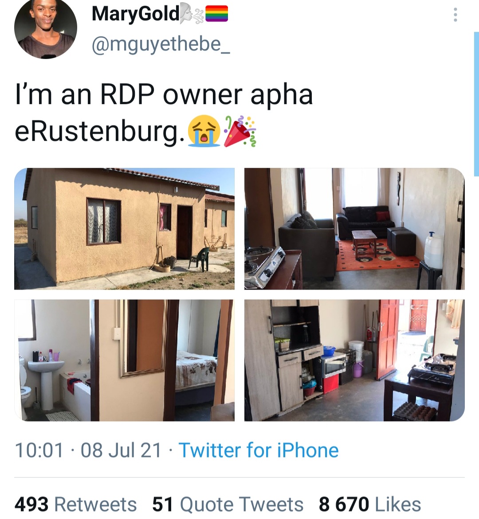Click the word eRustenburg in the tweet
479x519 pixels.
coord(99,132)
